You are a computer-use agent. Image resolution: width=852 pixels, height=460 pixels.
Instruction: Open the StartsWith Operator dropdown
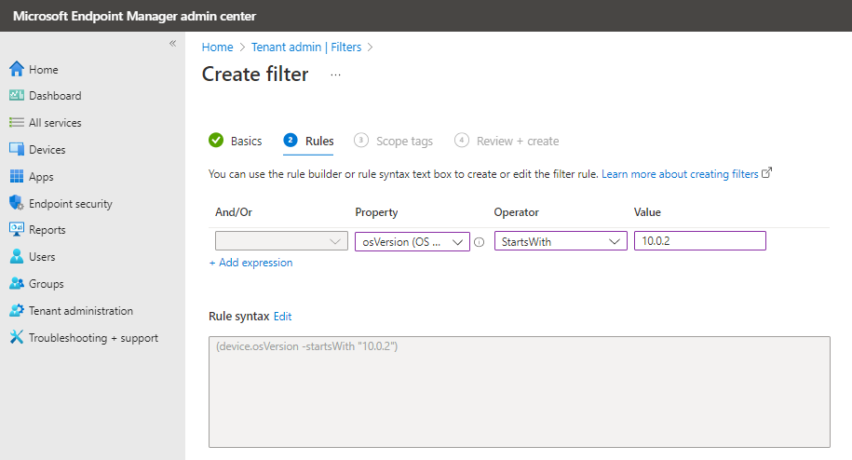pyautogui.click(x=561, y=242)
